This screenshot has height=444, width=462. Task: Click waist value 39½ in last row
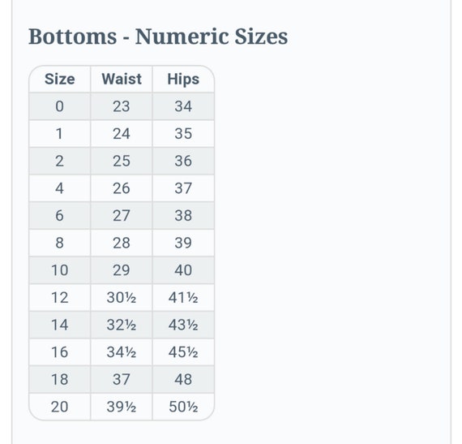(122, 407)
